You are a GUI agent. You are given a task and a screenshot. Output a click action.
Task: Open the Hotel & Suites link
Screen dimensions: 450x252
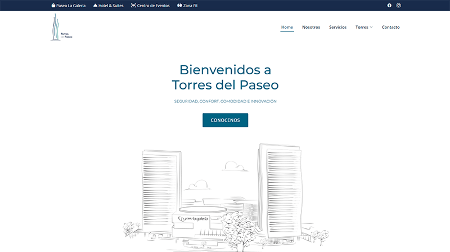click(x=111, y=6)
